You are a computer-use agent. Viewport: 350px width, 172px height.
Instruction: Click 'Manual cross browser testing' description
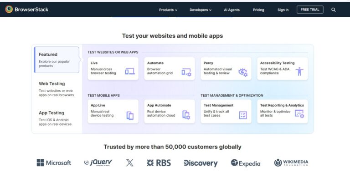coord(103,71)
